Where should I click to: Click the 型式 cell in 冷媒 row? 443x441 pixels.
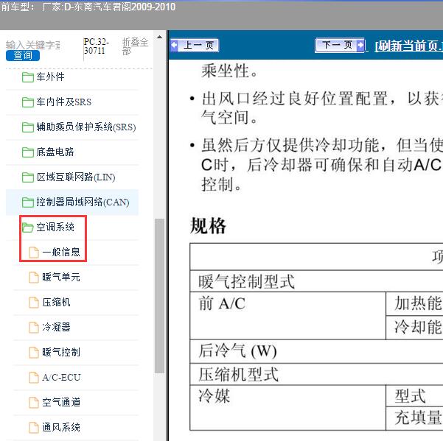414,396
